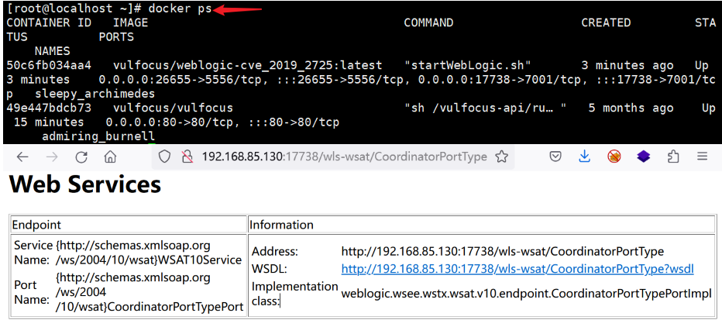Image resolution: width=722 pixels, height=320 pixels.
Task: Click the Web Services heading
Action: tap(85, 185)
